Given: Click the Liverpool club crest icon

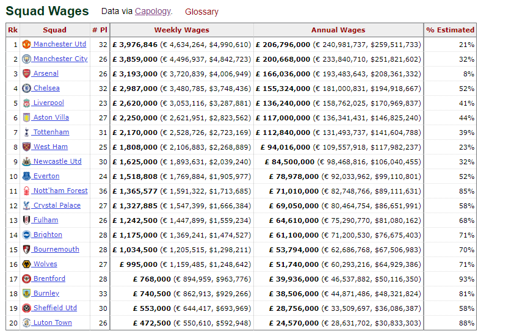Looking at the screenshot, I should 26,103.
